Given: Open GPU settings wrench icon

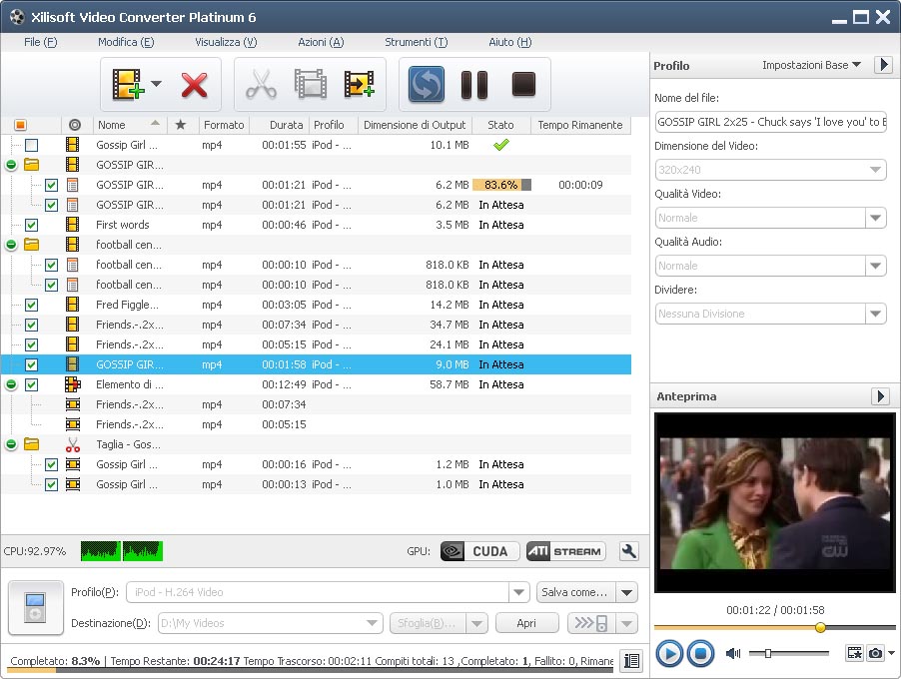Looking at the screenshot, I should tap(629, 551).
